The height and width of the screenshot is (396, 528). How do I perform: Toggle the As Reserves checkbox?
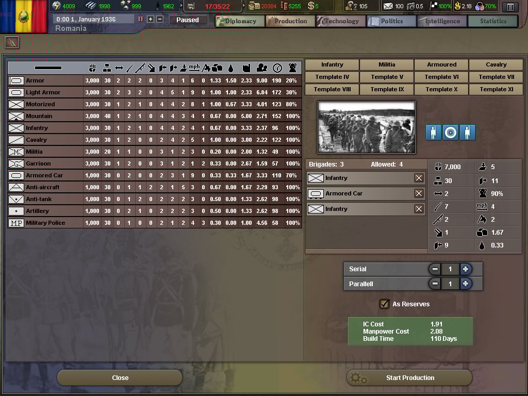384,304
